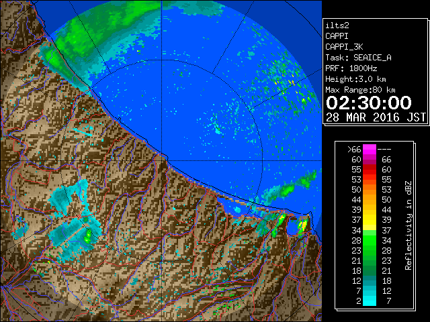Viewport: 430px width, 322px height.
Task: Click the 'Max Range:80 km' text
Action: pyautogui.click(x=360, y=90)
